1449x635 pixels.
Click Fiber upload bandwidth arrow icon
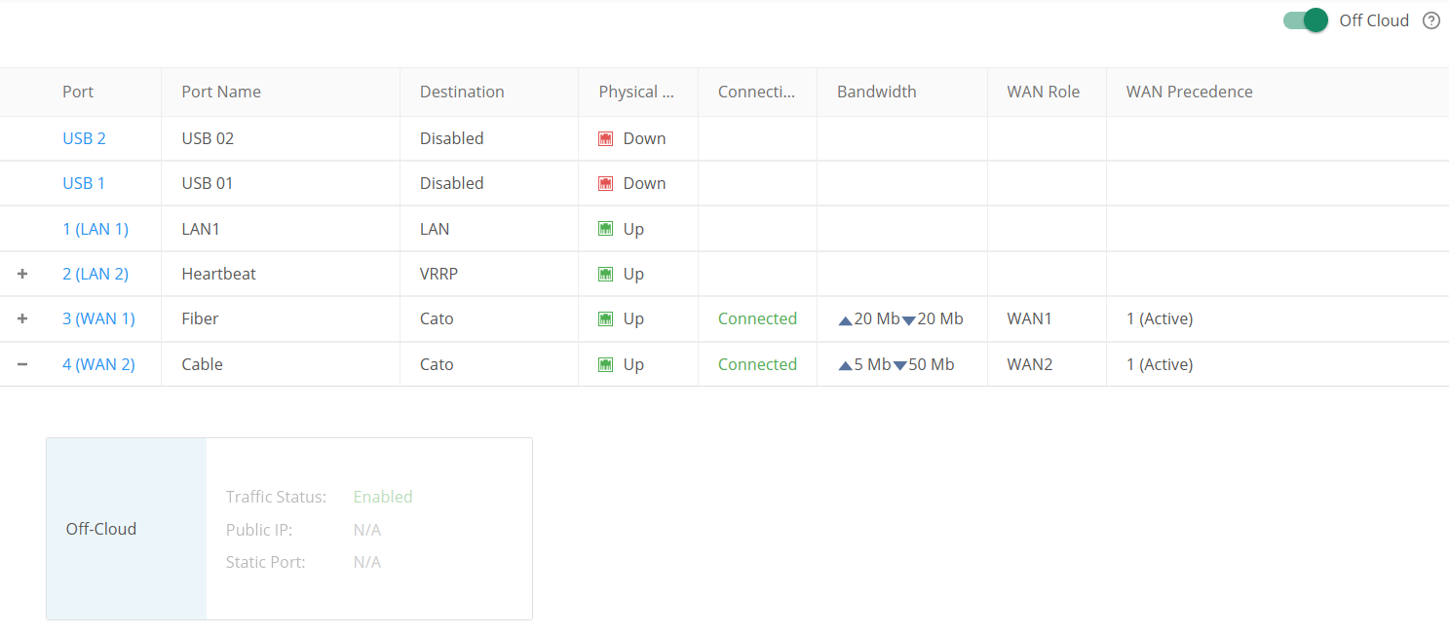(845, 319)
